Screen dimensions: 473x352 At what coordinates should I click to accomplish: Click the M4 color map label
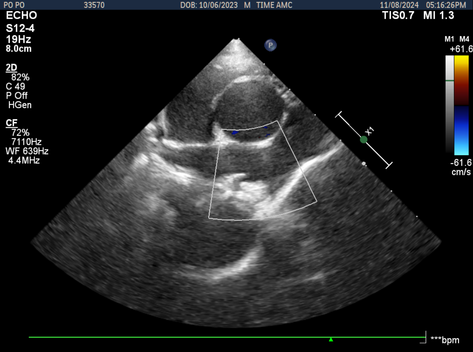tap(464, 39)
